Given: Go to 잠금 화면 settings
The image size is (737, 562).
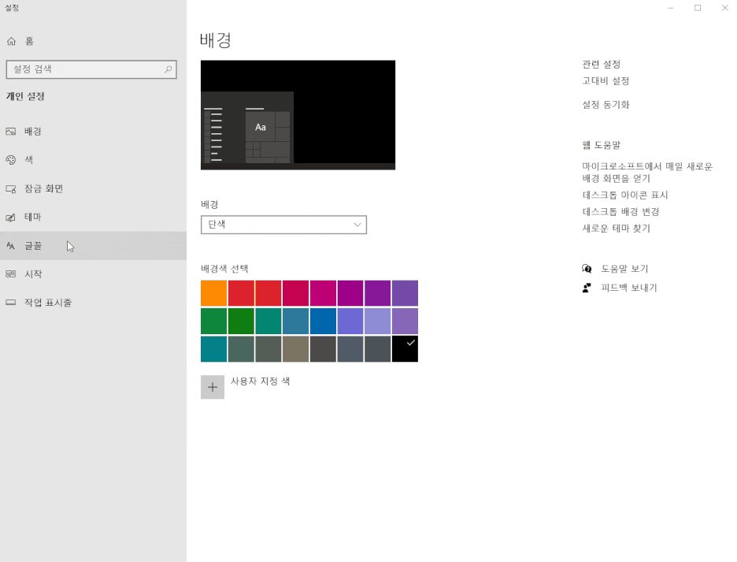Looking at the screenshot, I should (x=93, y=188).
